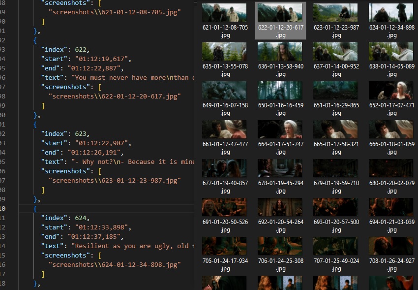418x290 pixels.
Task: Click the start value "01:12:19,617"
Action: click(x=101, y=59)
